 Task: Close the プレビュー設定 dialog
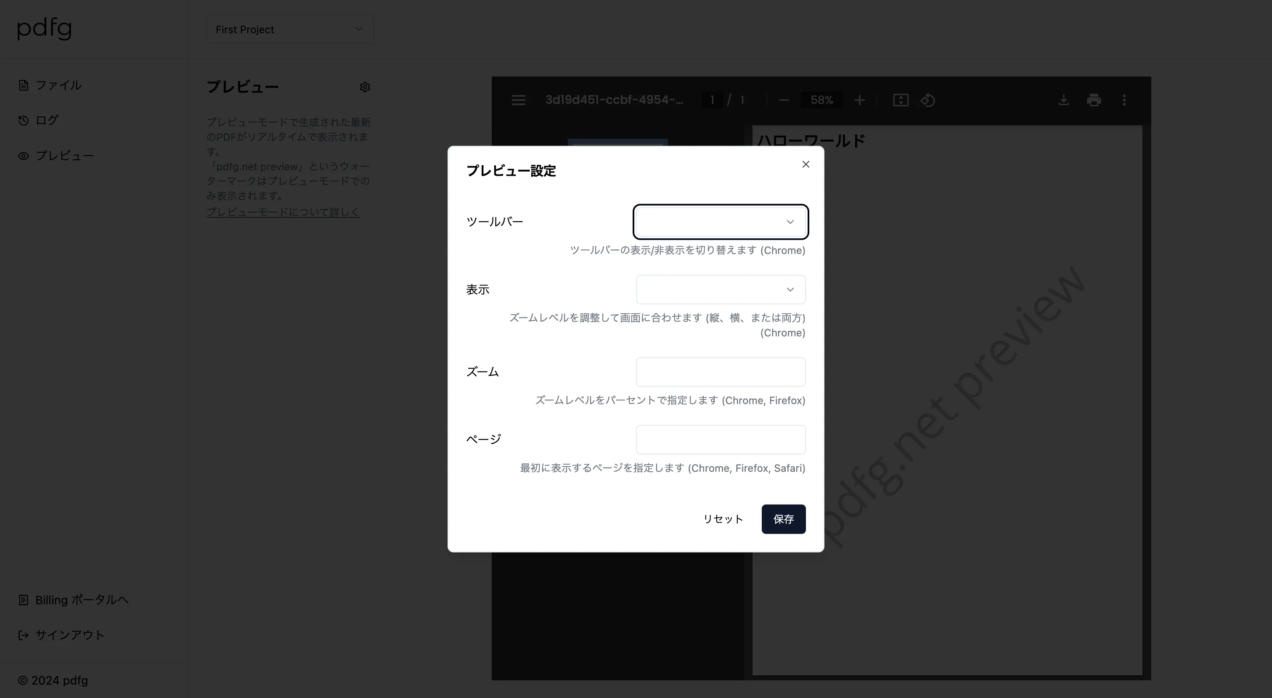[806, 164]
